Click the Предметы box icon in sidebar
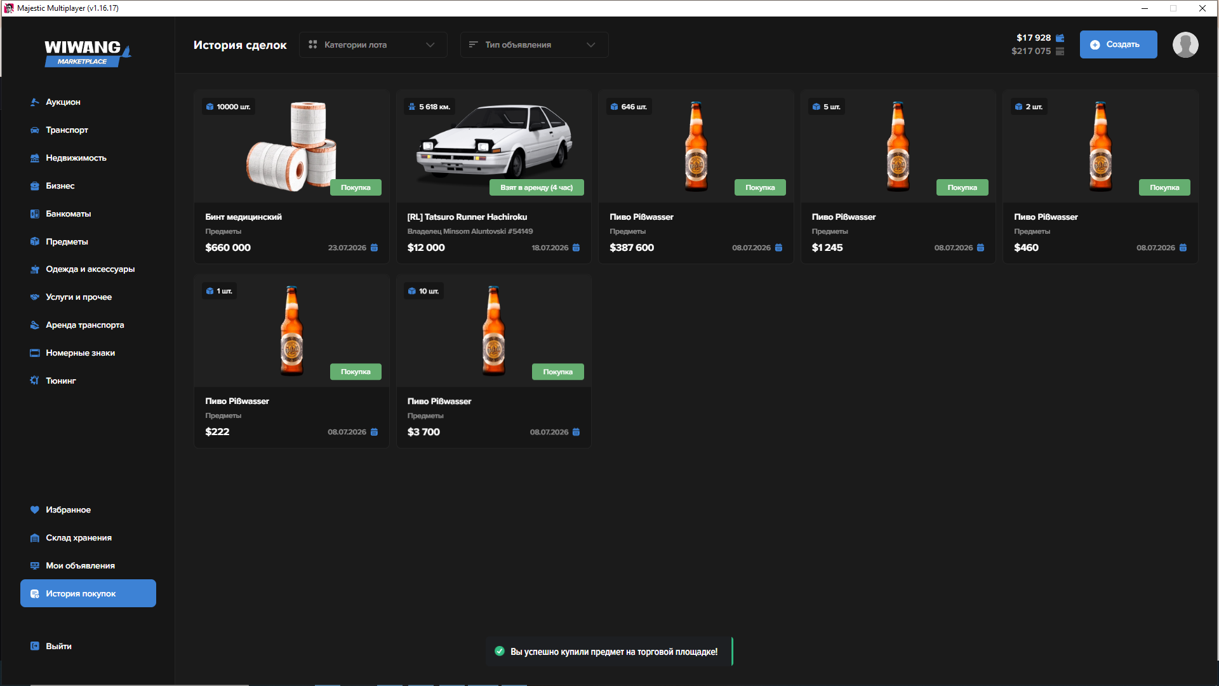The width and height of the screenshot is (1219, 686). pyautogui.click(x=35, y=241)
